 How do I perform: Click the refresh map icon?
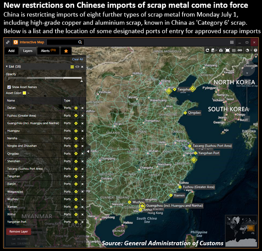[x=207, y=50]
